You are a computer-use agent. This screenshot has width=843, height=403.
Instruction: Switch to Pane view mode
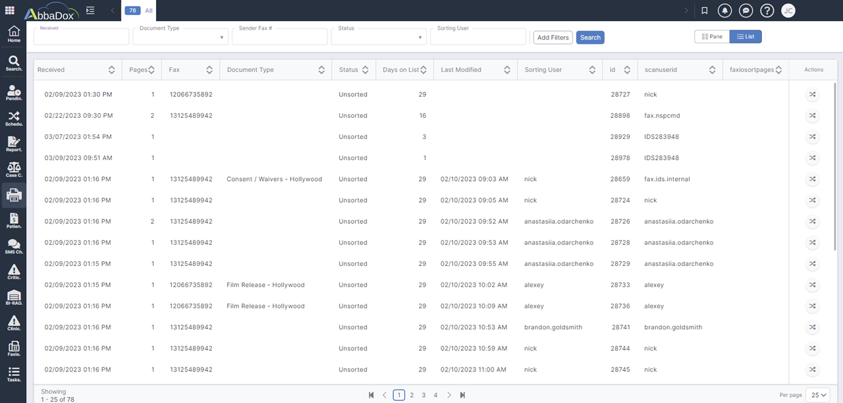coord(711,36)
